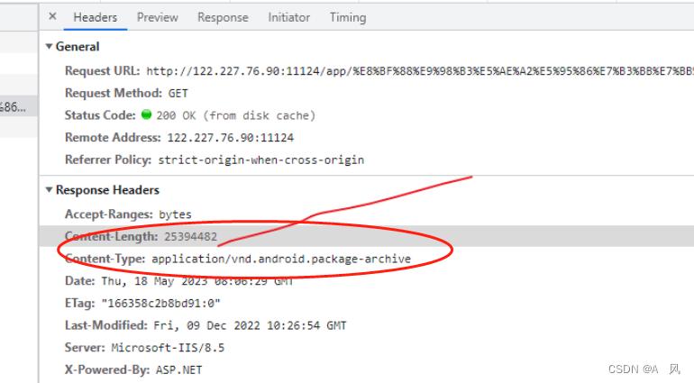Open the Response tab
Image resolution: width=694 pixels, height=383 pixels.
(x=223, y=17)
